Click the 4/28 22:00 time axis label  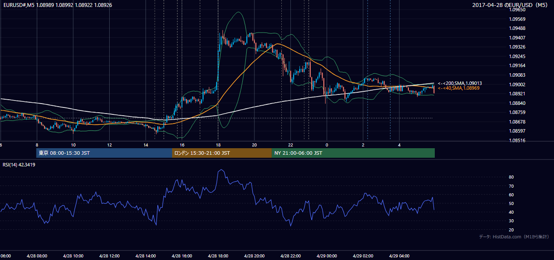290,256
